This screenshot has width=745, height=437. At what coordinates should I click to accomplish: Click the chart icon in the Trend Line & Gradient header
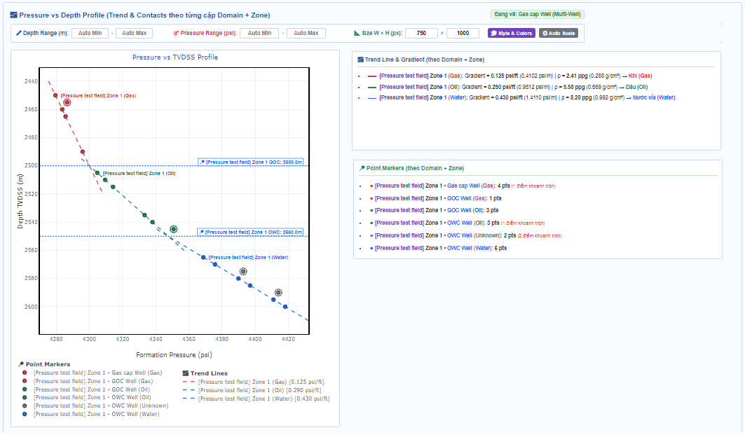(x=361, y=60)
